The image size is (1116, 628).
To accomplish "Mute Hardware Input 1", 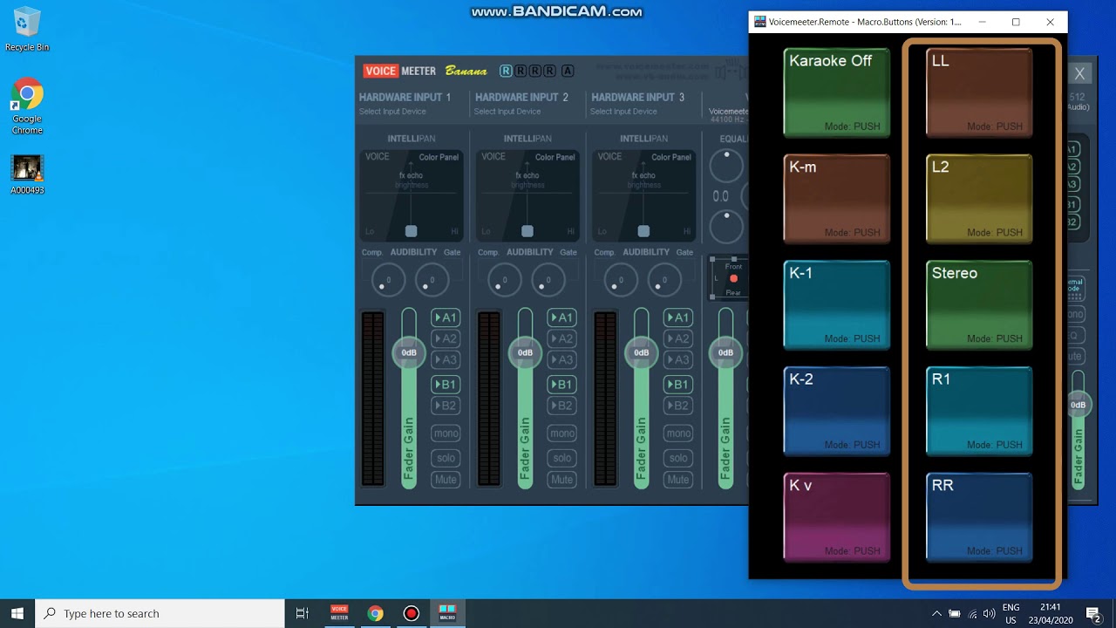I will 446,480.
